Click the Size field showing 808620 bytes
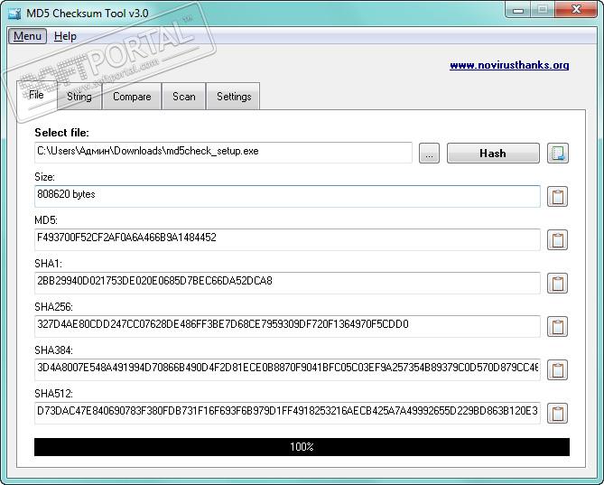This screenshot has height=485, width=604. click(287, 196)
